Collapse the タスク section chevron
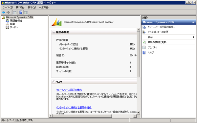Image resolution: width=197 pixels, height=123 pixels. pos(54,82)
